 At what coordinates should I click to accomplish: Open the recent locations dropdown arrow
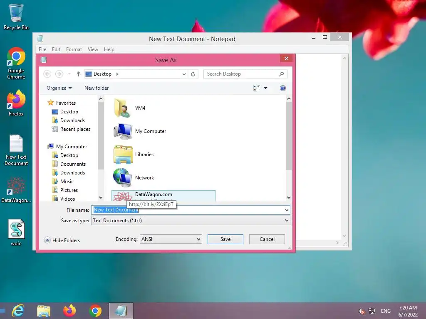69,74
